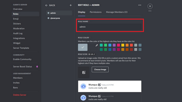Open the Invites page
The width and height of the screenshot is (182, 102).
(x=25, y=83)
